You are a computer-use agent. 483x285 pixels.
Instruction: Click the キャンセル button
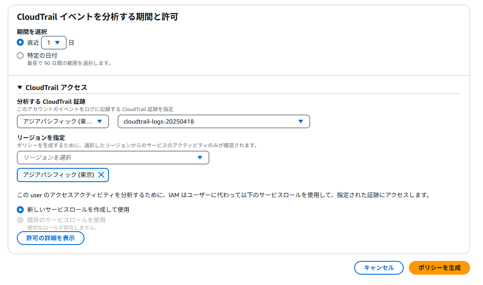pos(379,267)
